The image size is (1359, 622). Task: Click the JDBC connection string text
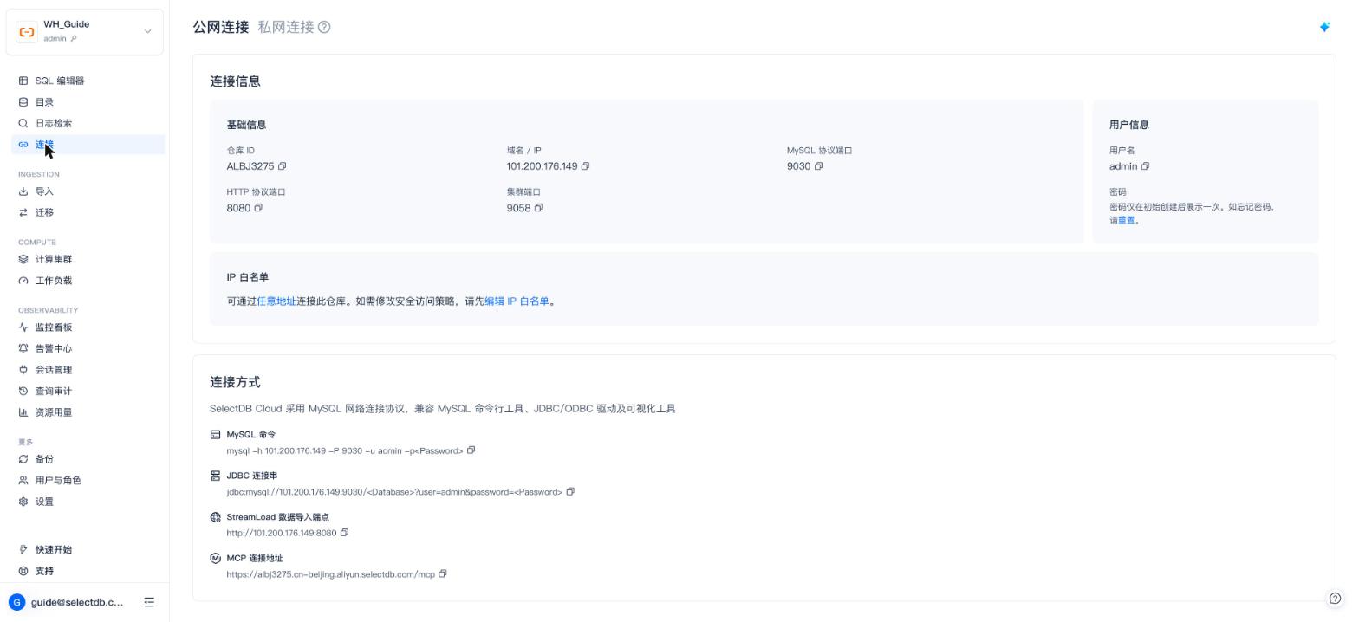click(x=394, y=492)
